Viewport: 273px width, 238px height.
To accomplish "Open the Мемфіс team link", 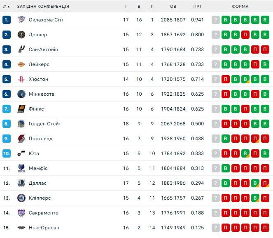I will point(38,168).
